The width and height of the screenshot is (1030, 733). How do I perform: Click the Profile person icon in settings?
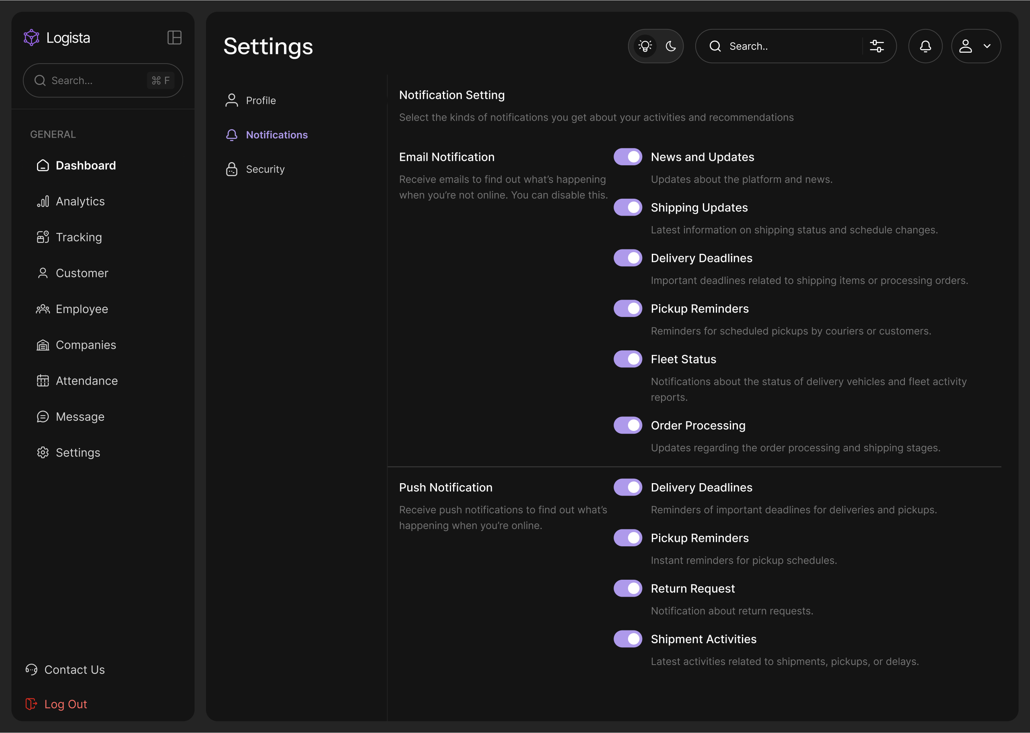(x=231, y=100)
